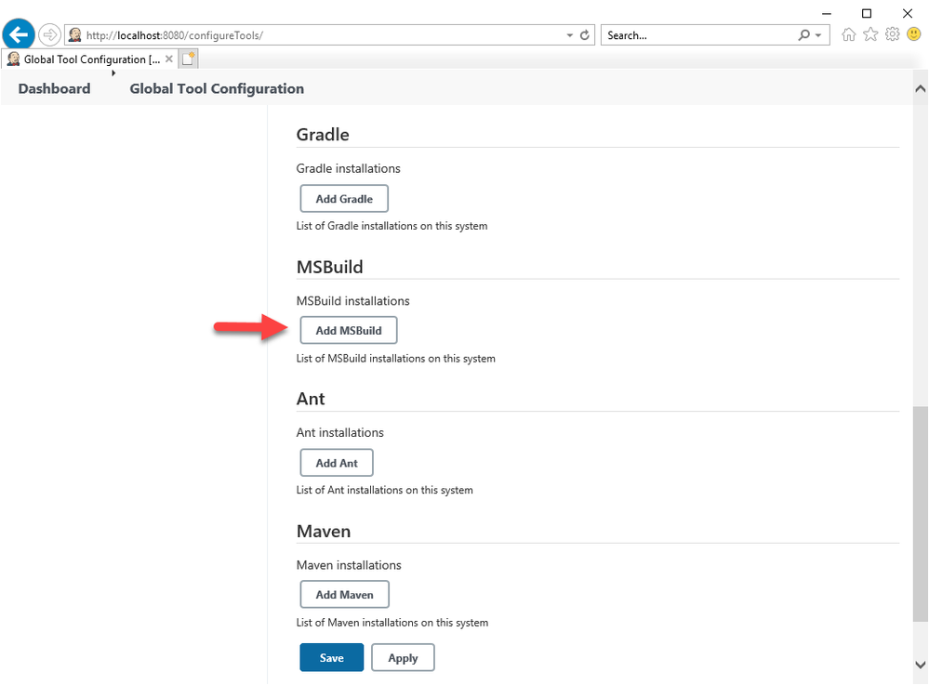Close the Global Tool Configuration tab
The width and height of the screenshot is (929, 685).
[x=169, y=59]
